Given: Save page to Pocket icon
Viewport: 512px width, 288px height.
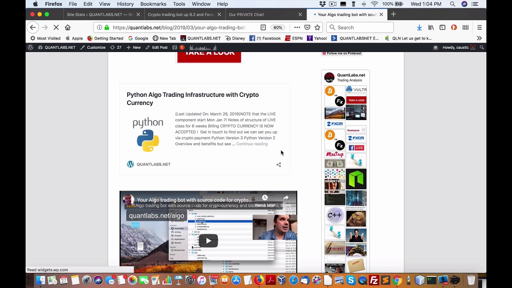Looking at the screenshot, I should [x=307, y=28].
